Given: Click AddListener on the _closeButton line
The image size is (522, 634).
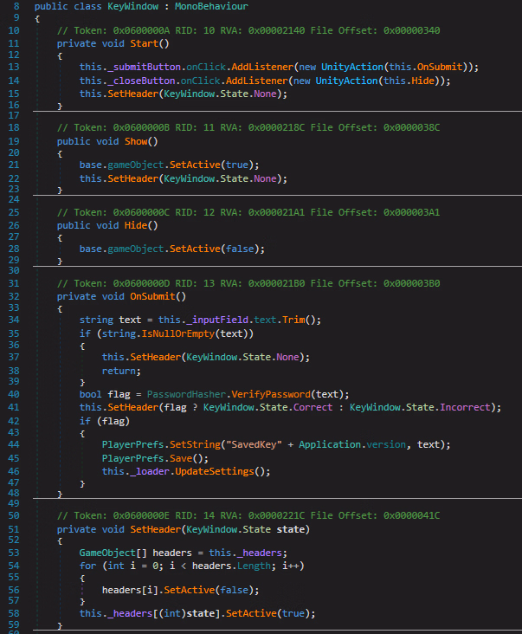Looking at the screenshot, I should [256, 81].
